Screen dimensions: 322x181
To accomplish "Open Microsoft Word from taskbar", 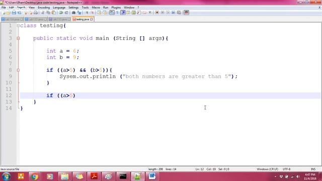I will coord(152,176).
